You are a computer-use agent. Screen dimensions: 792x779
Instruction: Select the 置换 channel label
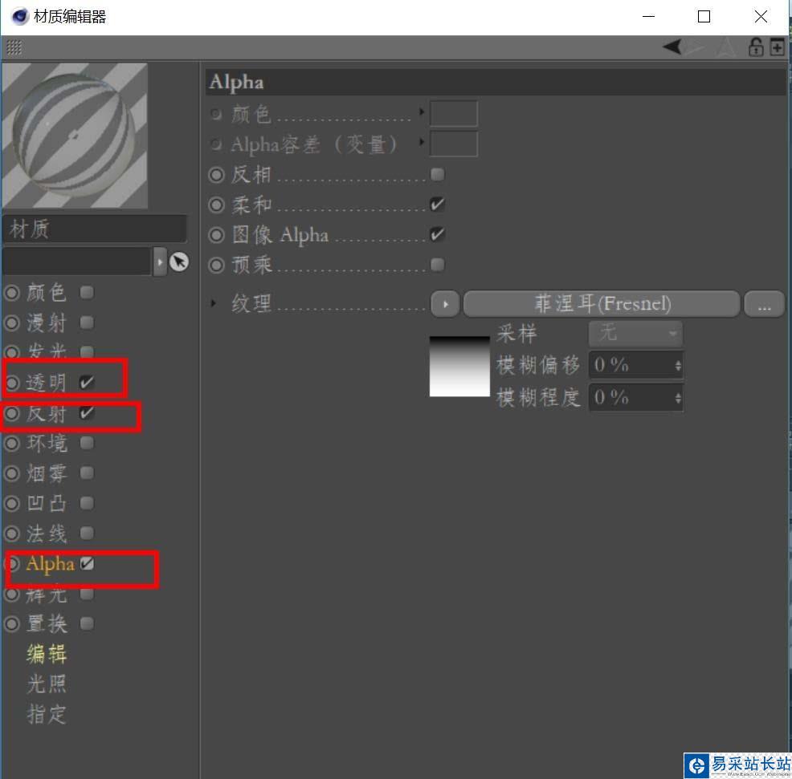(x=47, y=624)
